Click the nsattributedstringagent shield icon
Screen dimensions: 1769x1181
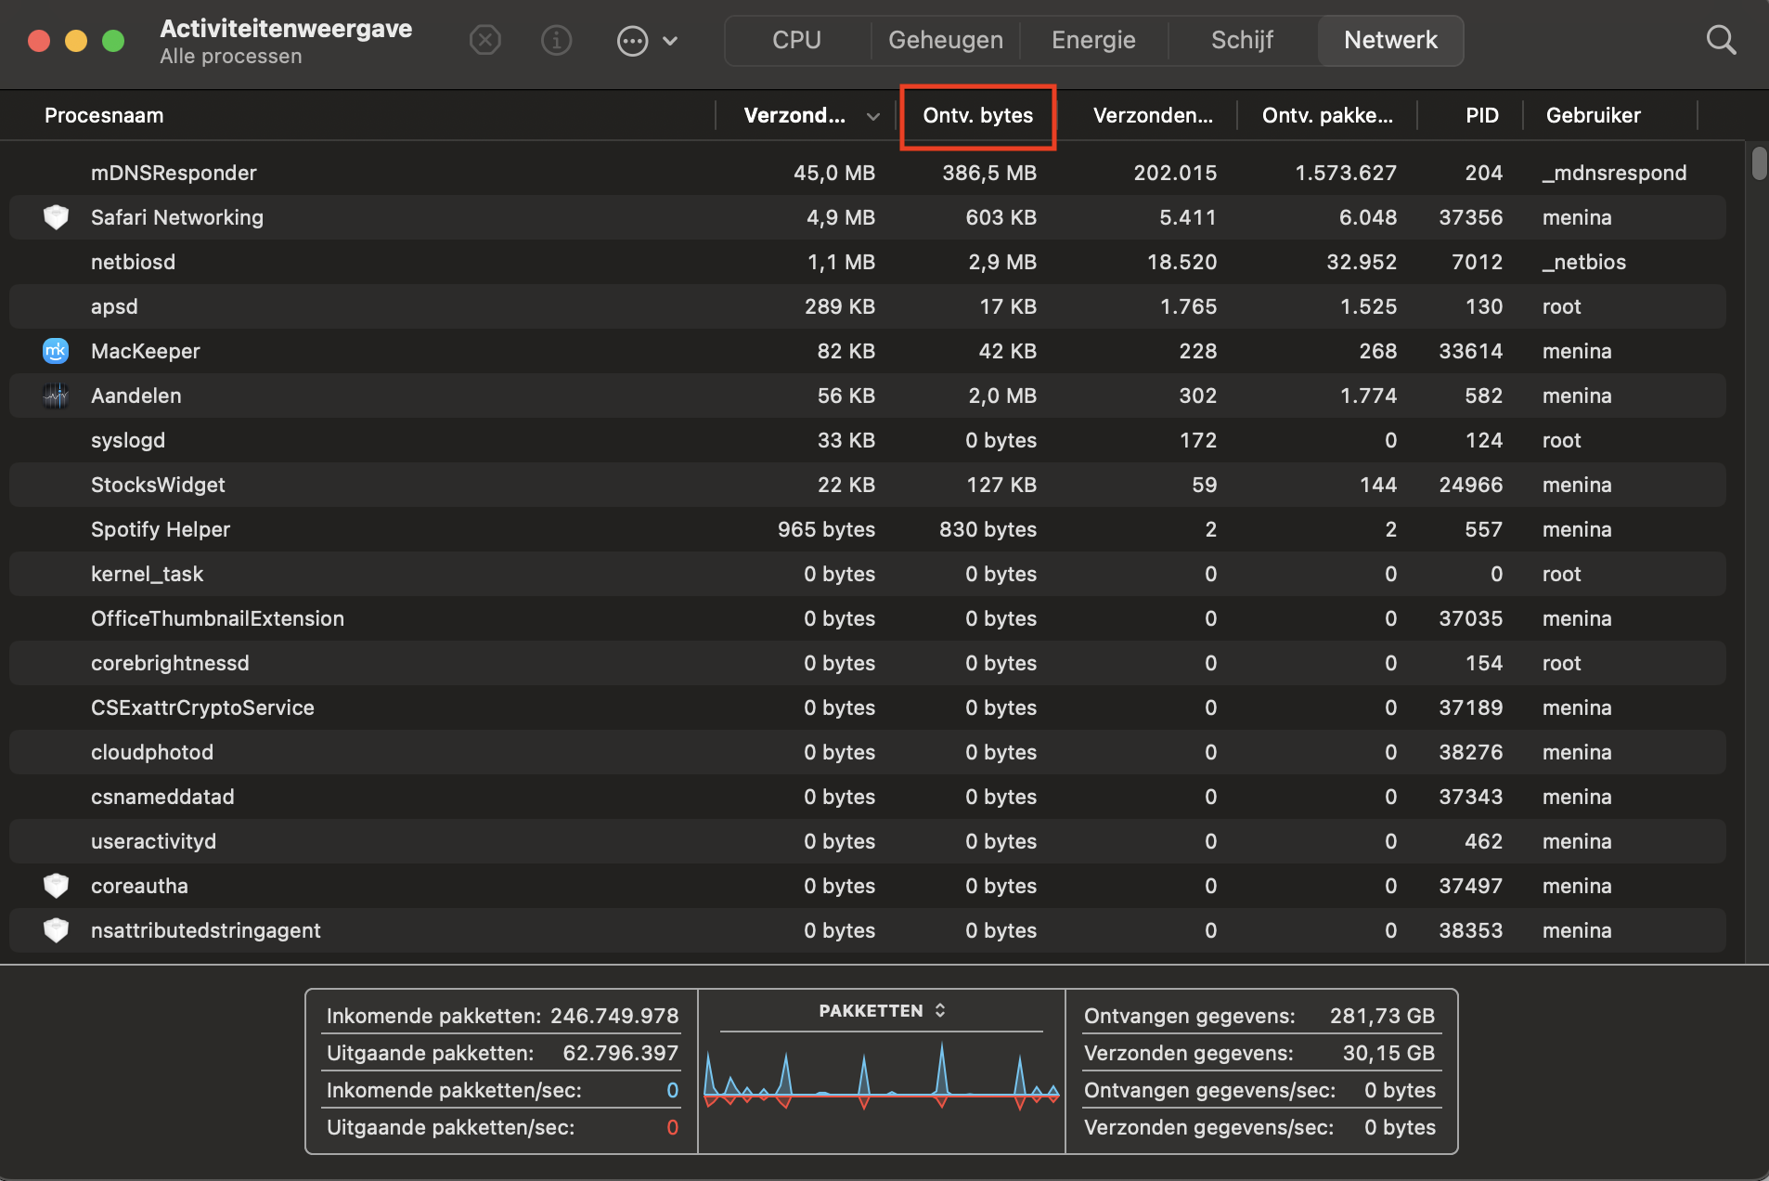[56, 930]
